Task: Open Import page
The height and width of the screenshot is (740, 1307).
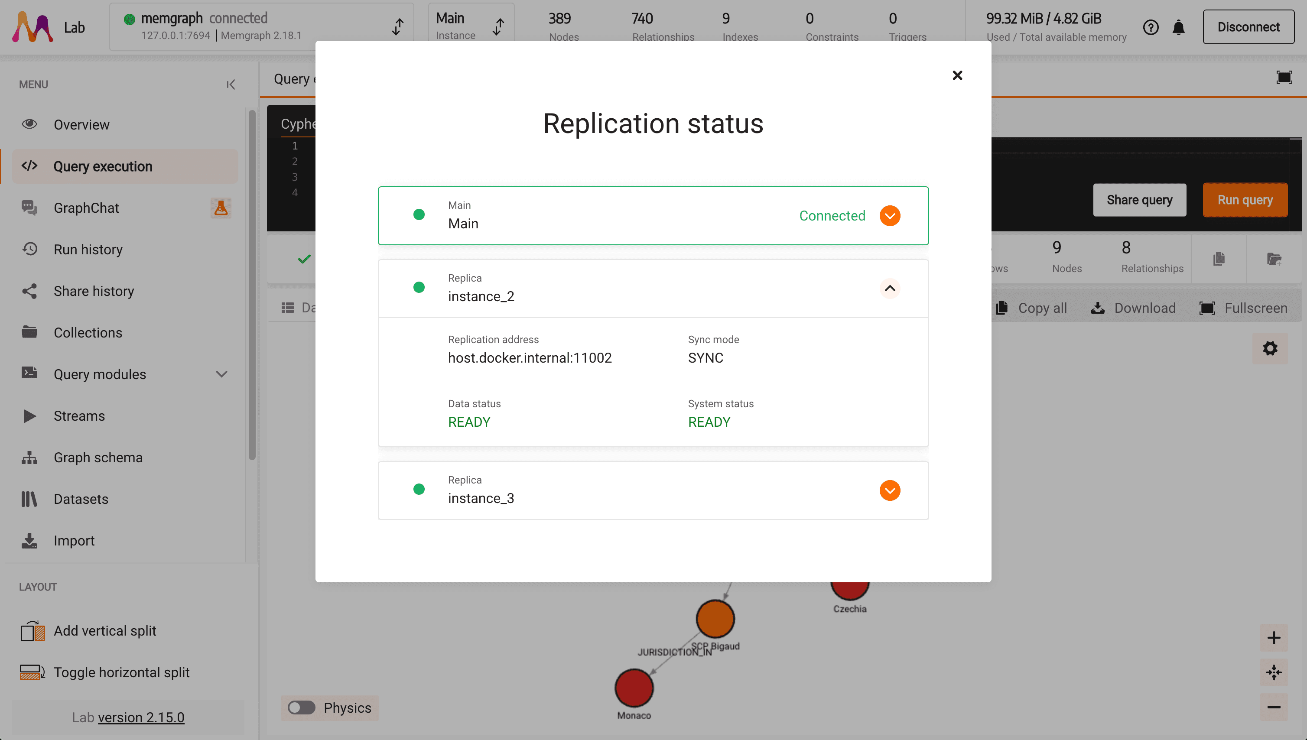Action: [x=125, y=541]
